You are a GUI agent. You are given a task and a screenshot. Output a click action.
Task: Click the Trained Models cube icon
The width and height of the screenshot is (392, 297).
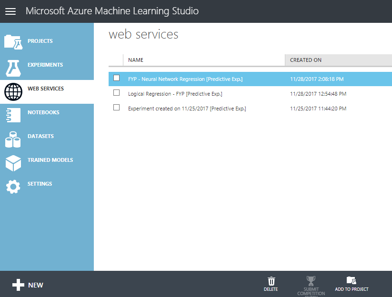13,163
